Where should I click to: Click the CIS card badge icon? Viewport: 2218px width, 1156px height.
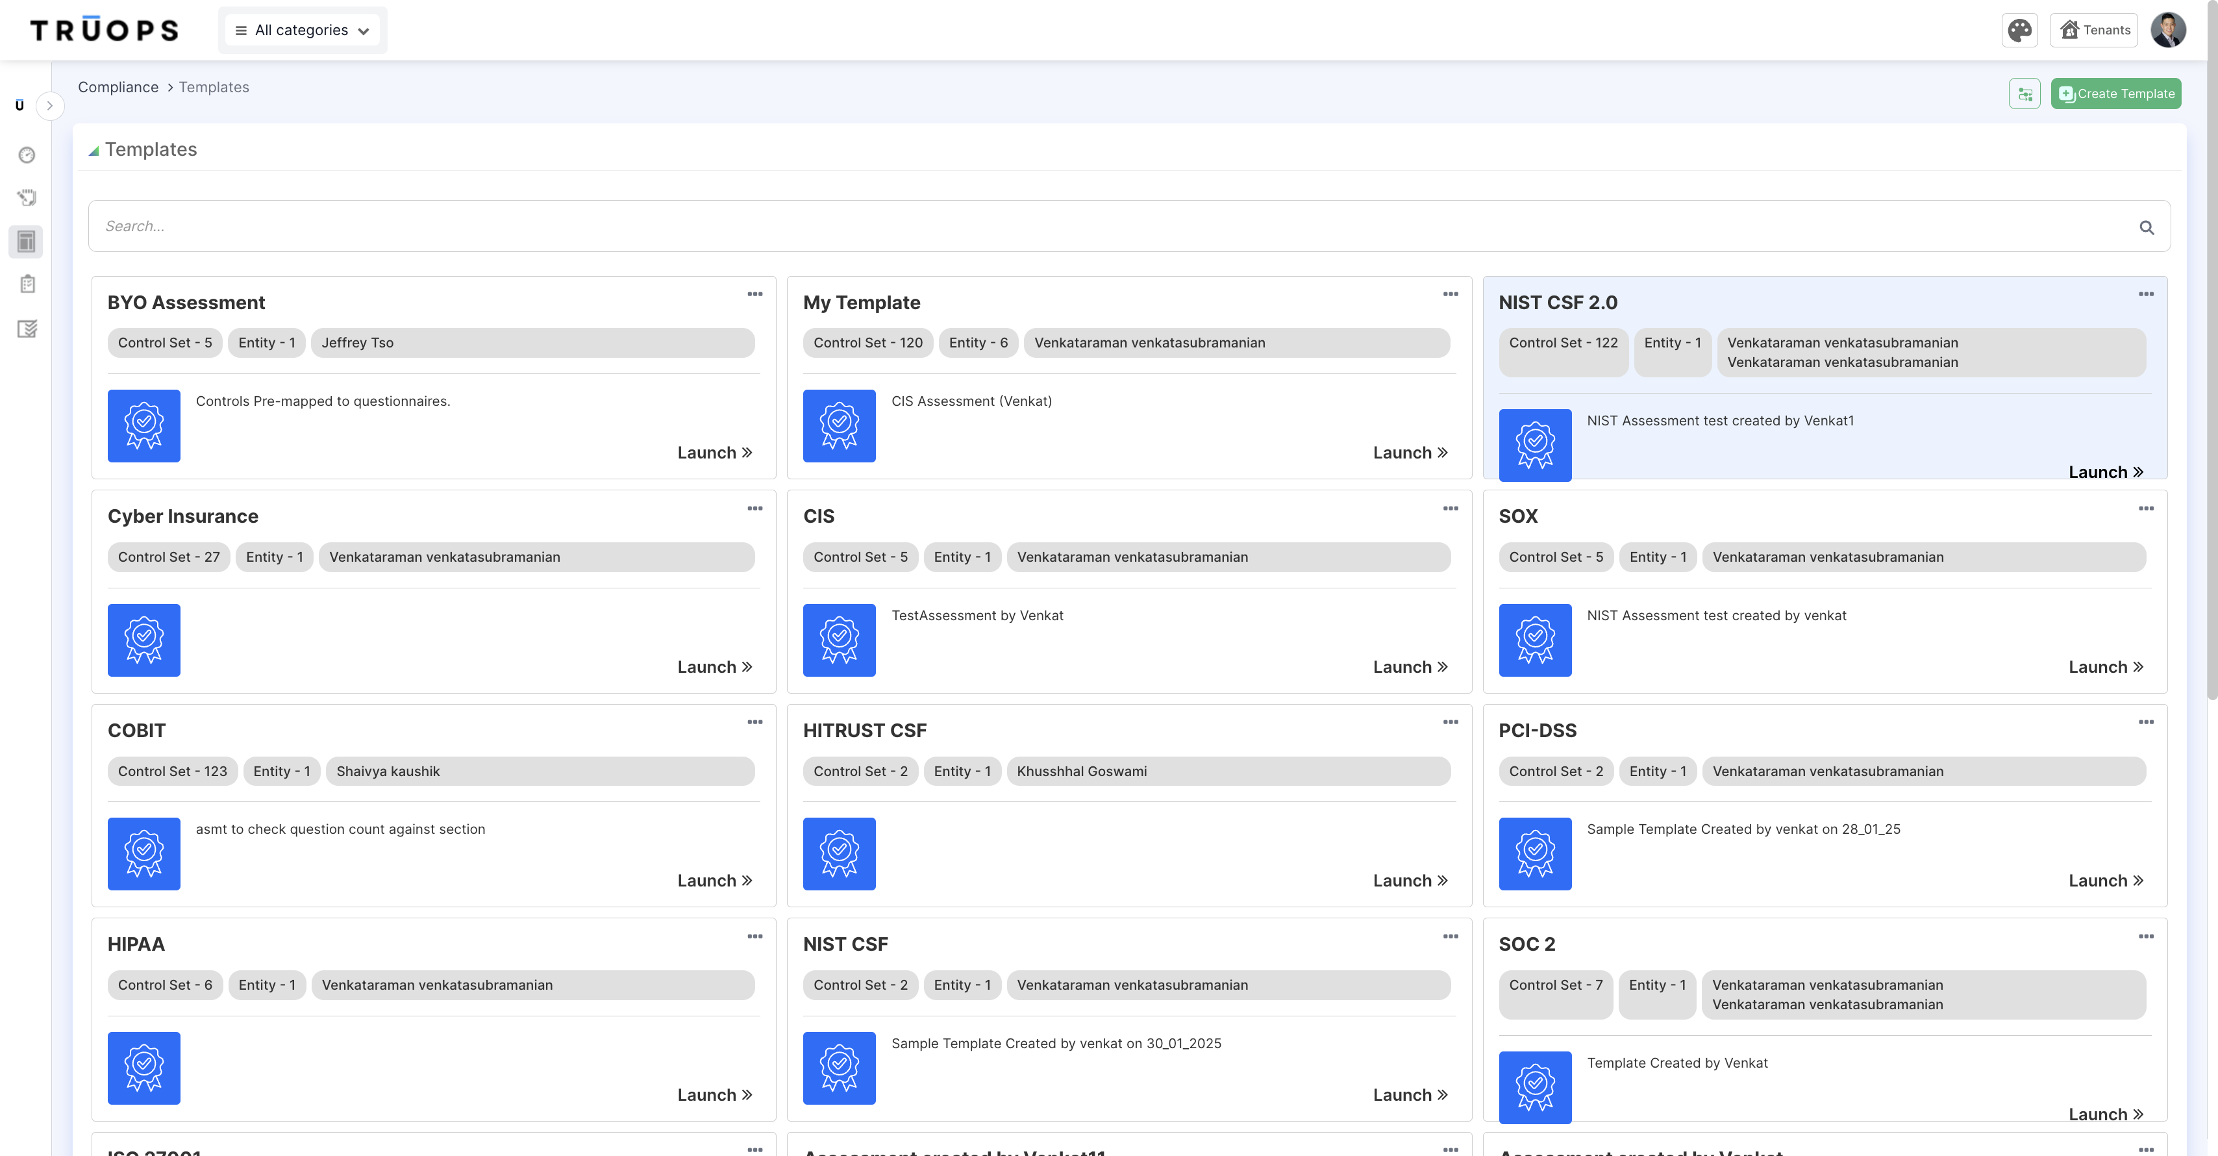840,640
